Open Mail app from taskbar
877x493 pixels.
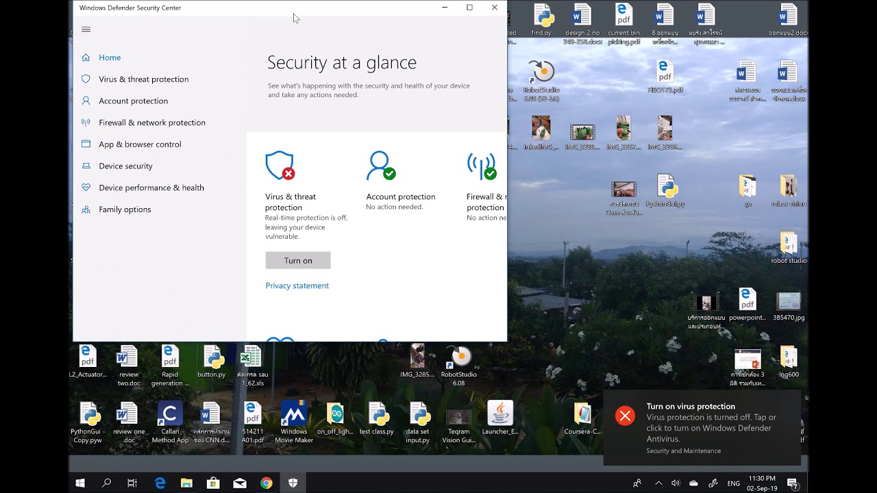click(240, 483)
